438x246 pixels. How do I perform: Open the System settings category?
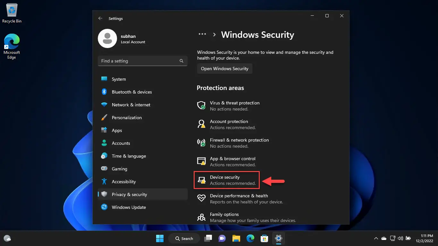point(143,79)
